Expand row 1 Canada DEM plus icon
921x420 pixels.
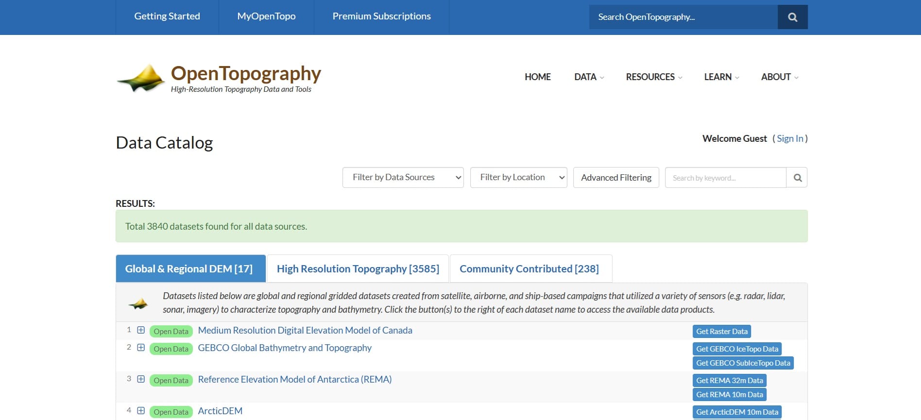coord(141,330)
